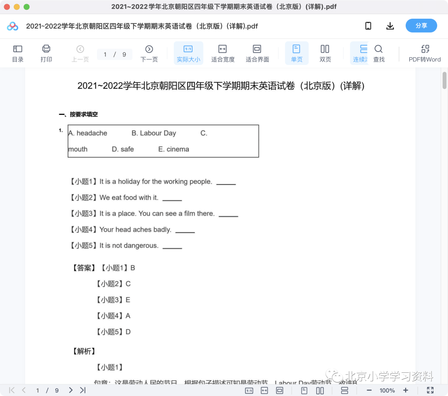
Task: Click the mobile phone icon in header
Action: click(368, 26)
